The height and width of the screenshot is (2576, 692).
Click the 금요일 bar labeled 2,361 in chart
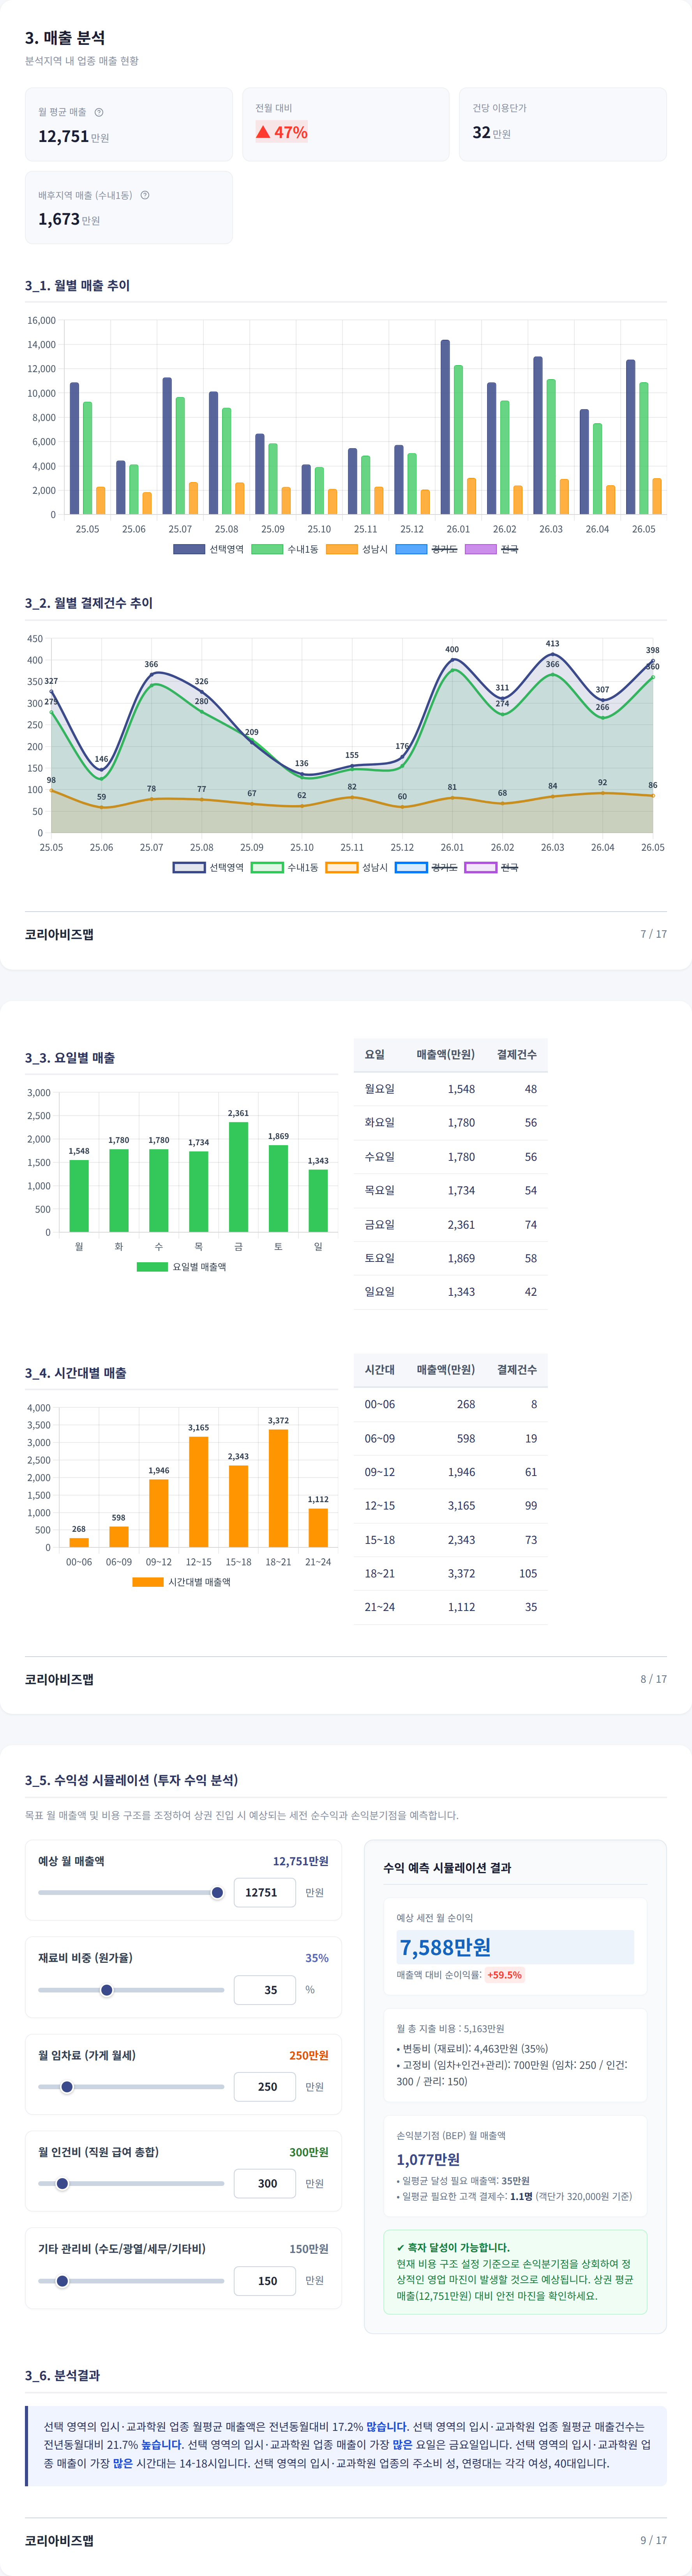pyautogui.click(x=239, y=1177)
